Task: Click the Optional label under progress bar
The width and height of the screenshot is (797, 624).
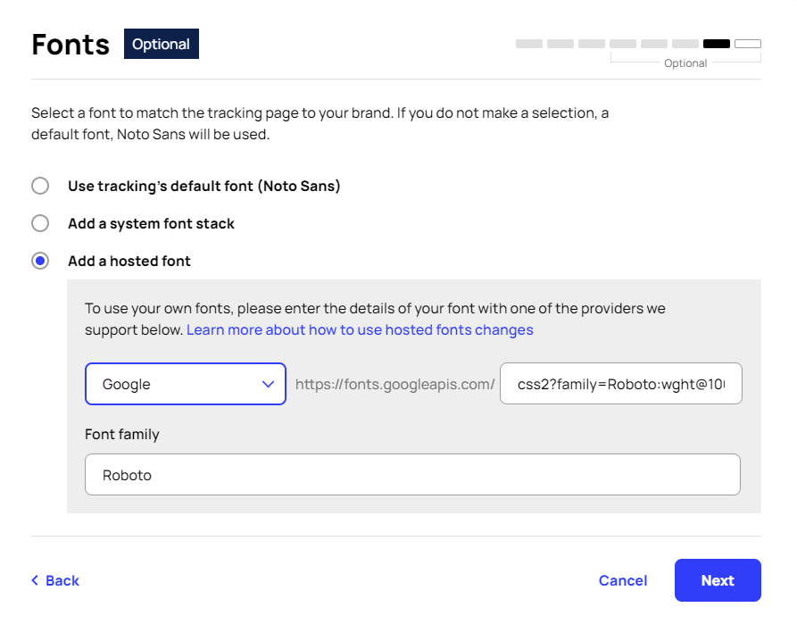Action: tap(685, 63)
